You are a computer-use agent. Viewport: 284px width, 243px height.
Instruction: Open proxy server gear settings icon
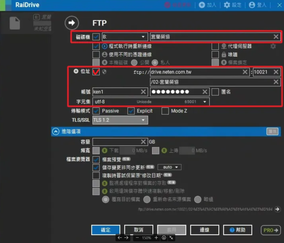click(x=273, y=46)
